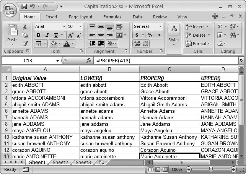Open the Office Button menu
Image resolution: width=246 pixels, height=174 pixels.
coord(10,10)
